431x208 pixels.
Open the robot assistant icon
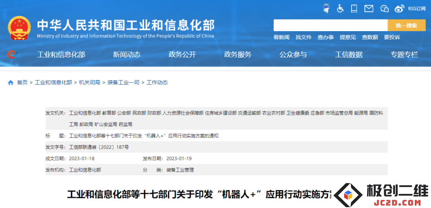click(x=326, y=8)
